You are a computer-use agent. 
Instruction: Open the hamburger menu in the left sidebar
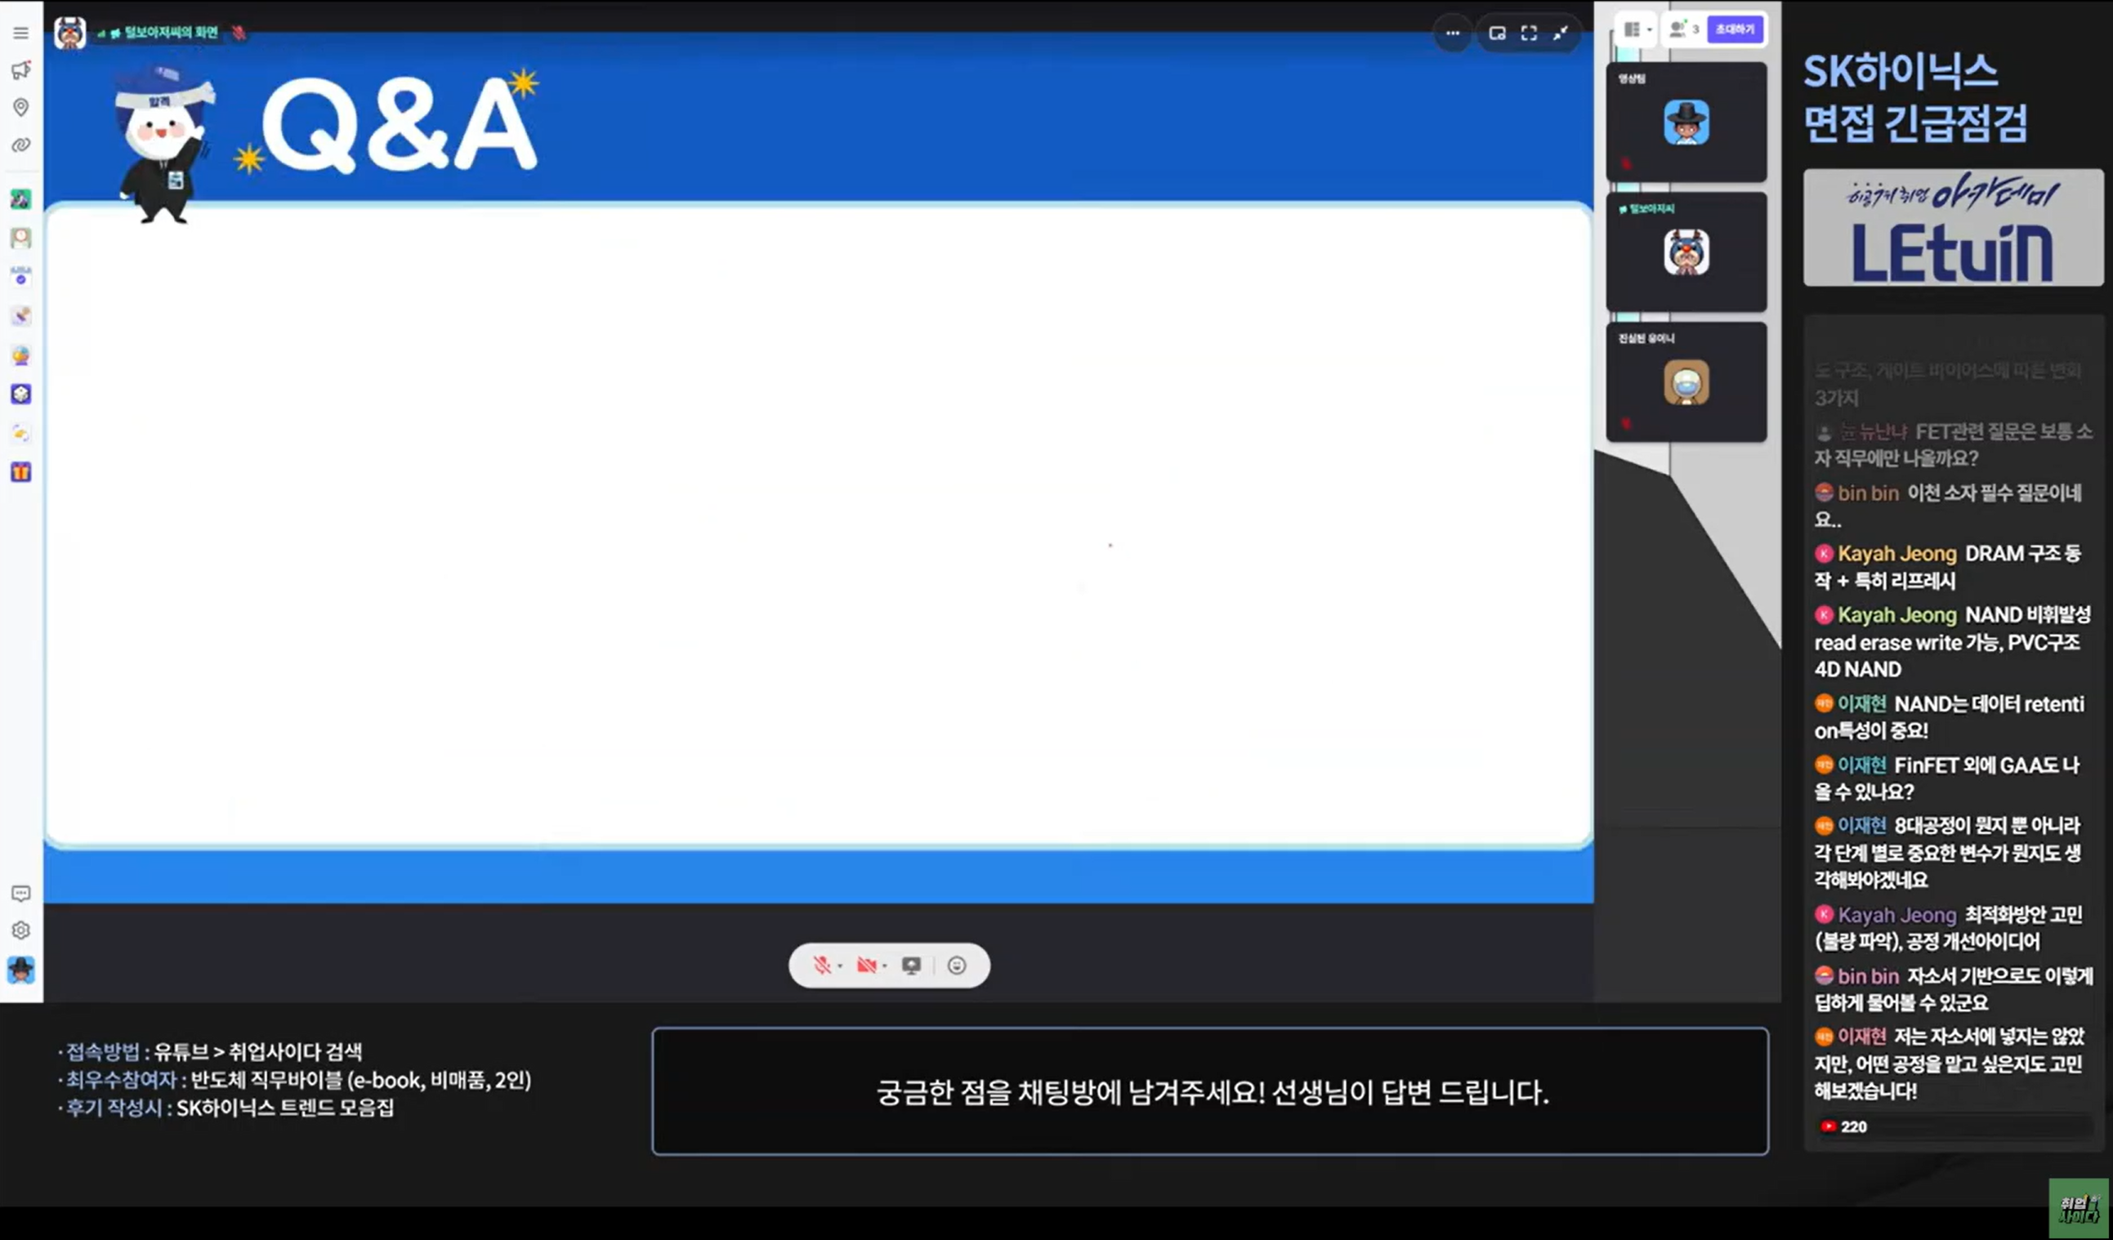coord(21,33)
